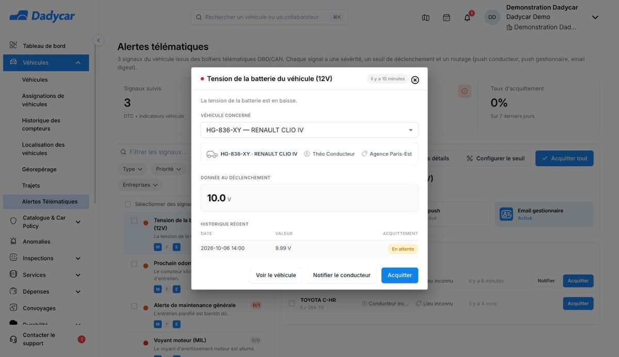Click the E badge under Alerte de maintenance générale
The height and width of the screenshot is (357, 619).
(x=176, y=324)
